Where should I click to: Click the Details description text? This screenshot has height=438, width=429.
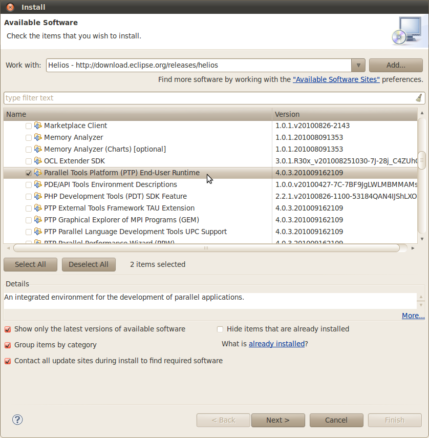[124, 297]
